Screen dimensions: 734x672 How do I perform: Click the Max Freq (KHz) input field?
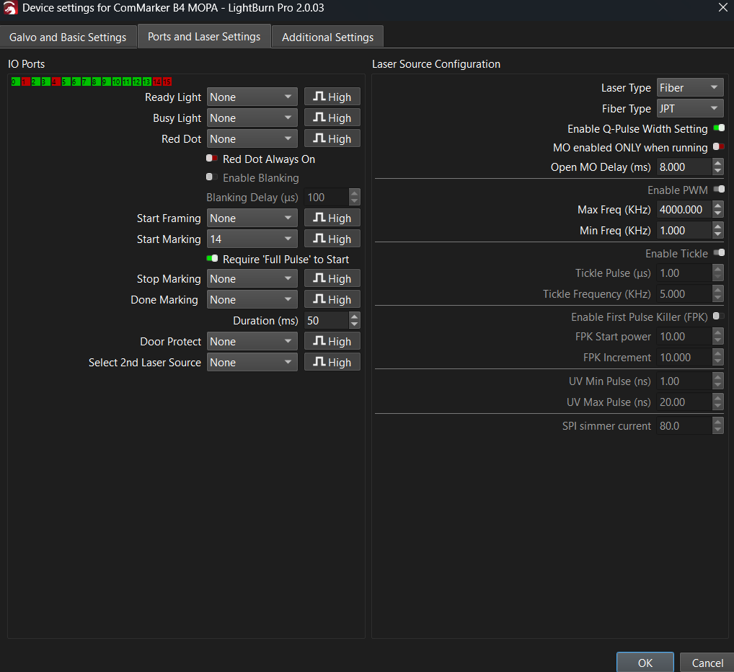682,210
